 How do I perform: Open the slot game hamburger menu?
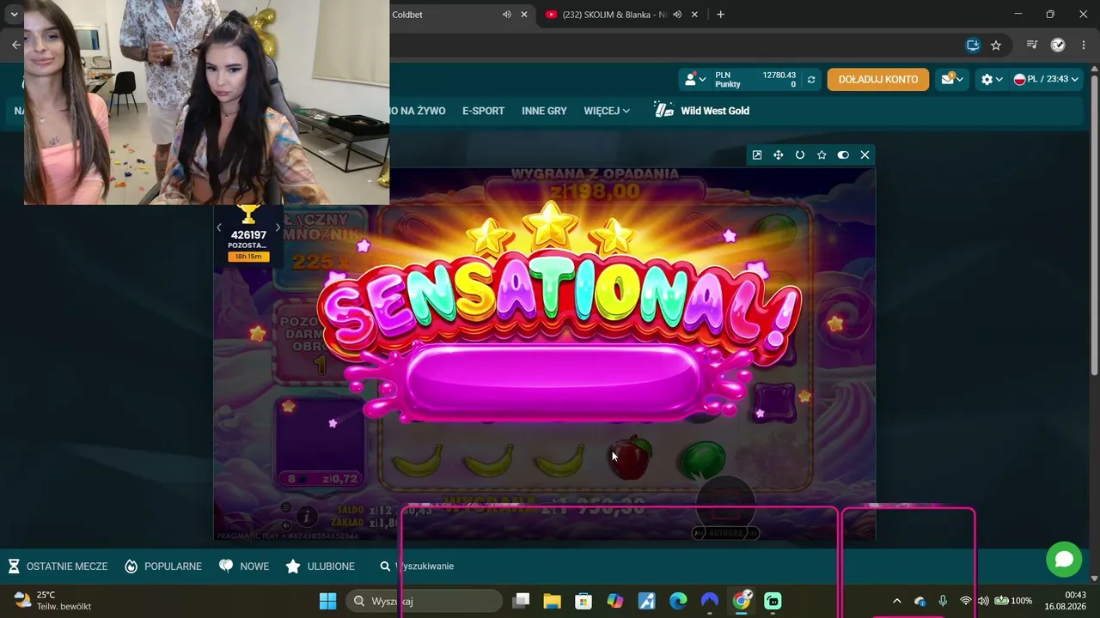pos(286,507)
